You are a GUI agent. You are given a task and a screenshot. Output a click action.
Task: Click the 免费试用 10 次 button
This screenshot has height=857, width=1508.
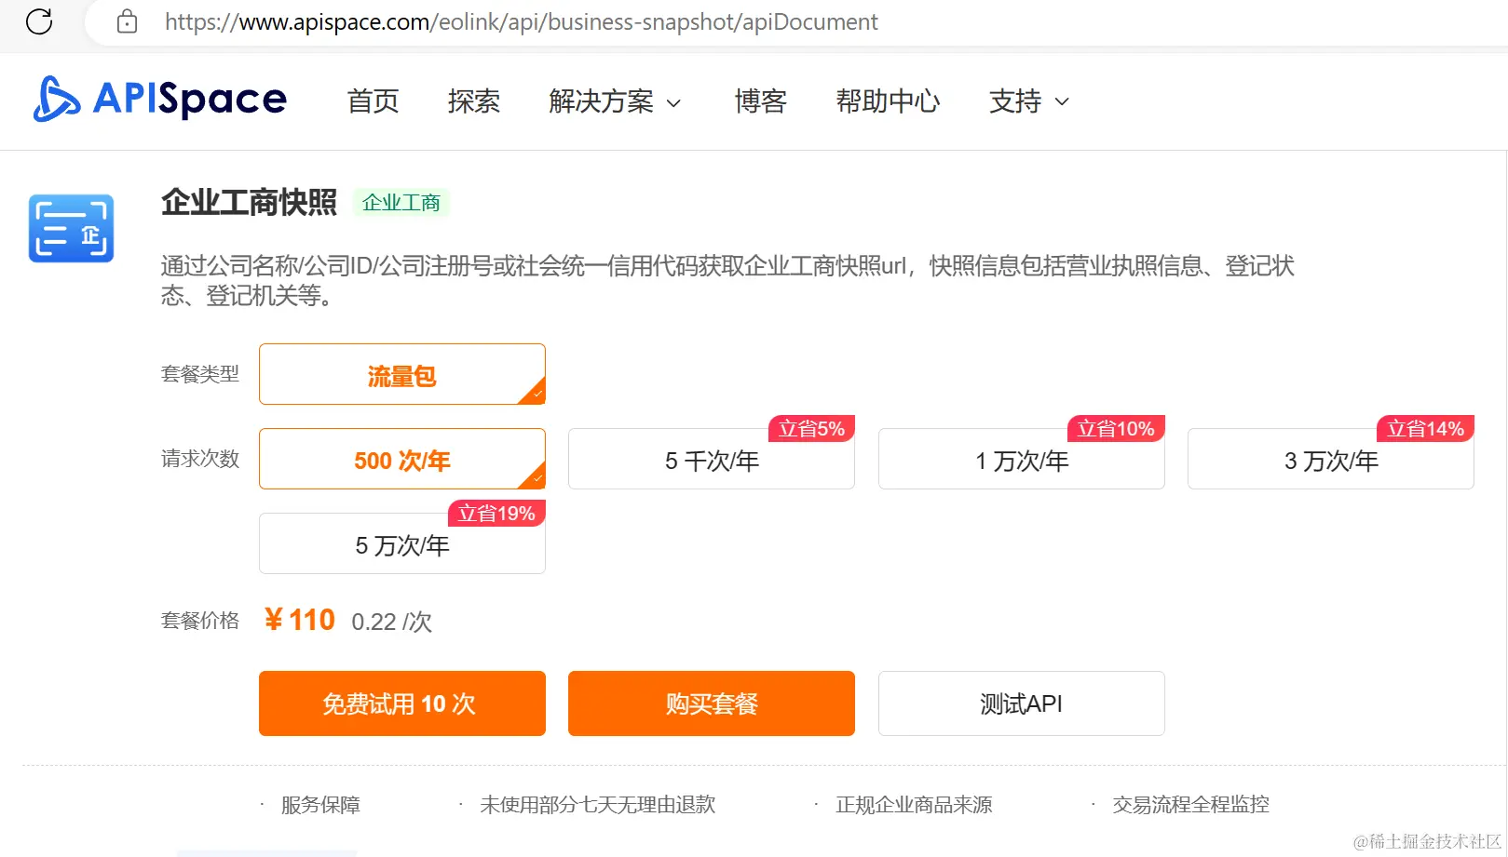pos(402,703)
